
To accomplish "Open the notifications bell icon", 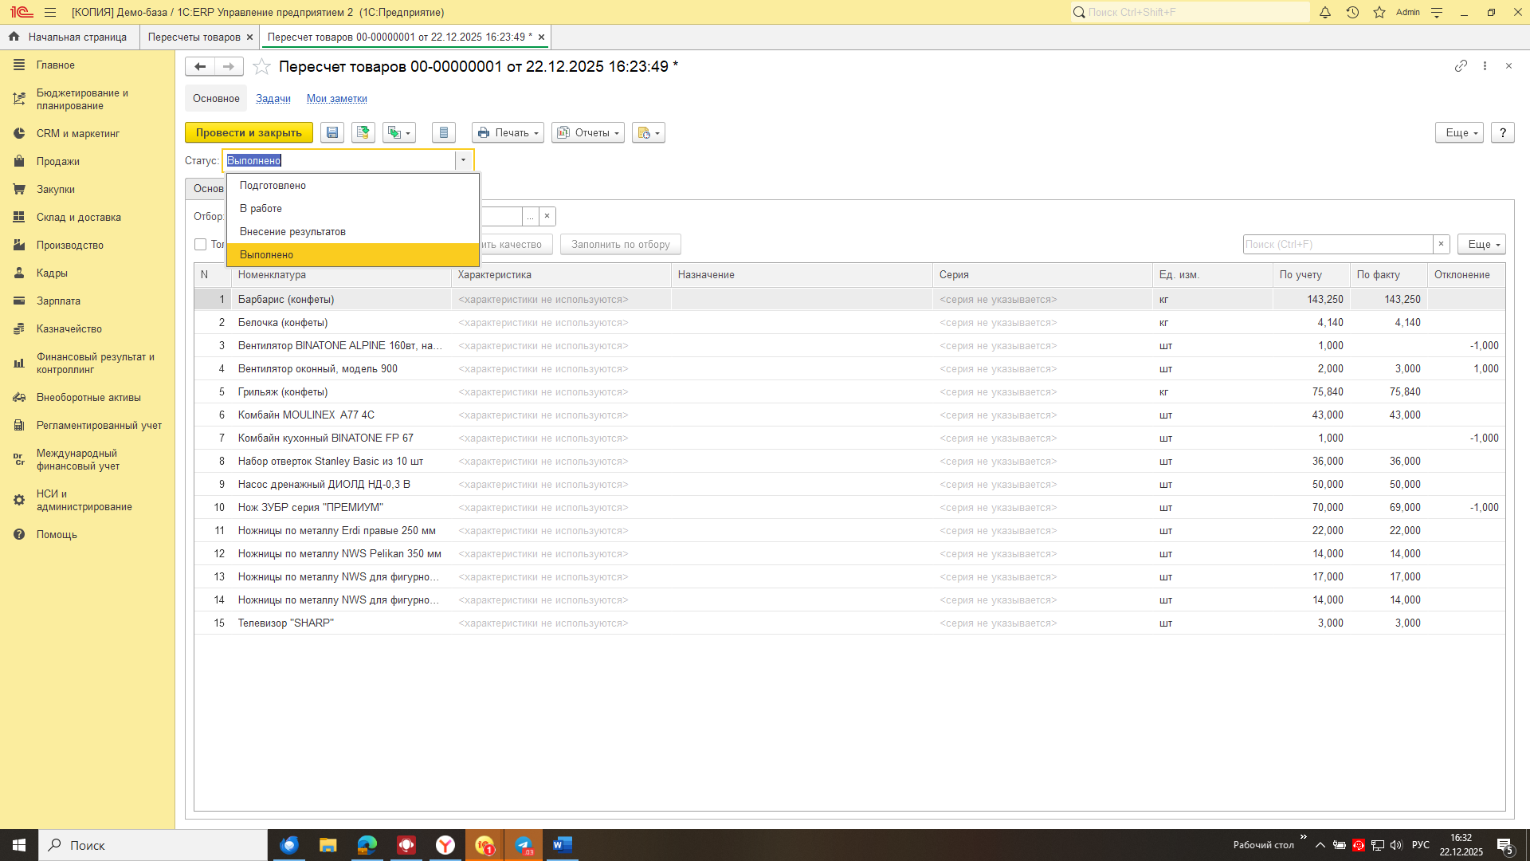I will (1324, 13).
